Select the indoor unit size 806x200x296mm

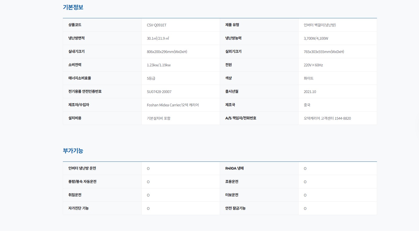click(167, 52)
